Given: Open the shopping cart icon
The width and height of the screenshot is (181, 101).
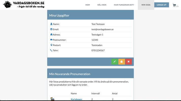Looking at the screenshot, I should (174, 5).
